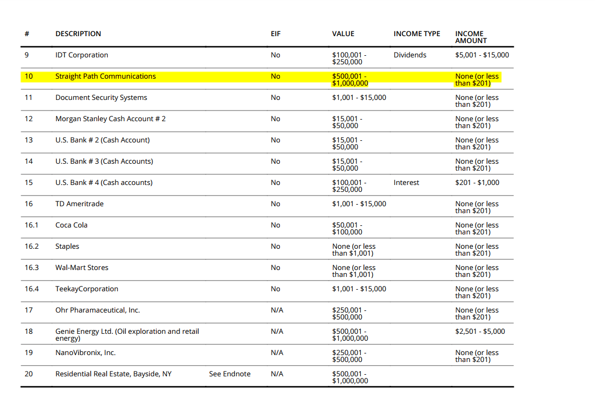
Task: Click row number 16.4
Action: pyautogui.click(x=31, y=289)
